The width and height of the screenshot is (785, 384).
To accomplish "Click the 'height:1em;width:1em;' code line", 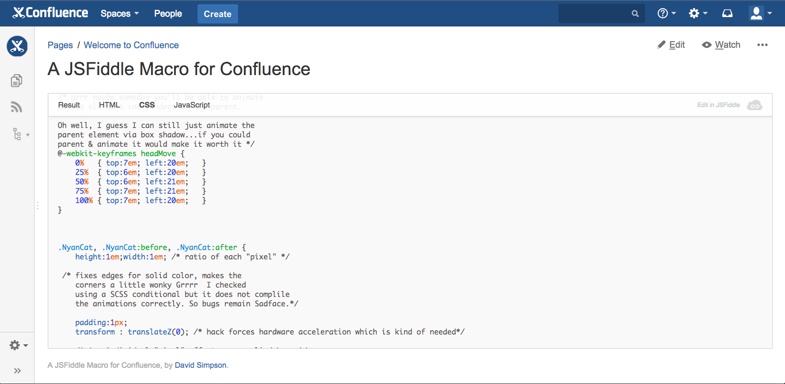I will pyautogui.click(x=121, y=257).
